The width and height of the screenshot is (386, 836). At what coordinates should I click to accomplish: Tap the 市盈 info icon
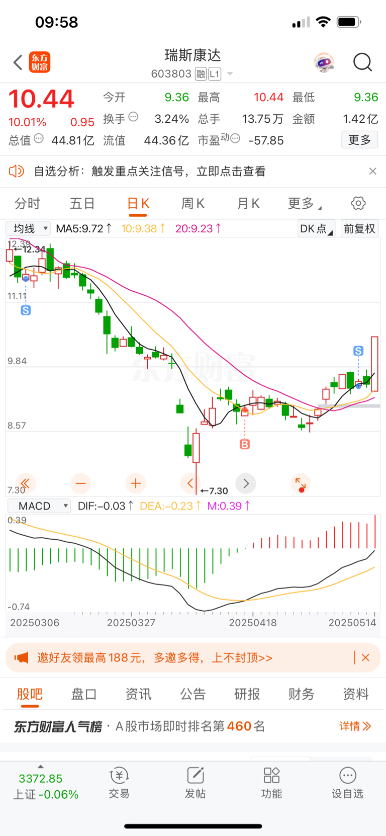235,138
